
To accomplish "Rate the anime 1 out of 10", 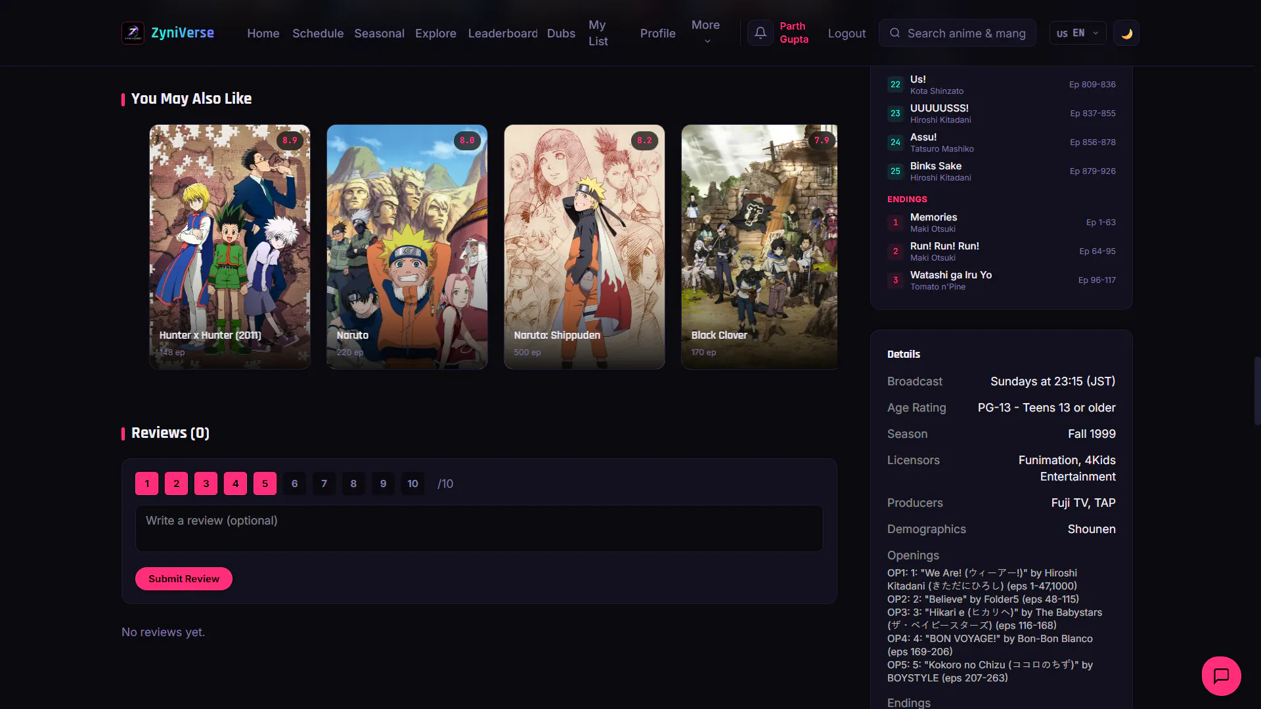I will (x=147, y=484).
